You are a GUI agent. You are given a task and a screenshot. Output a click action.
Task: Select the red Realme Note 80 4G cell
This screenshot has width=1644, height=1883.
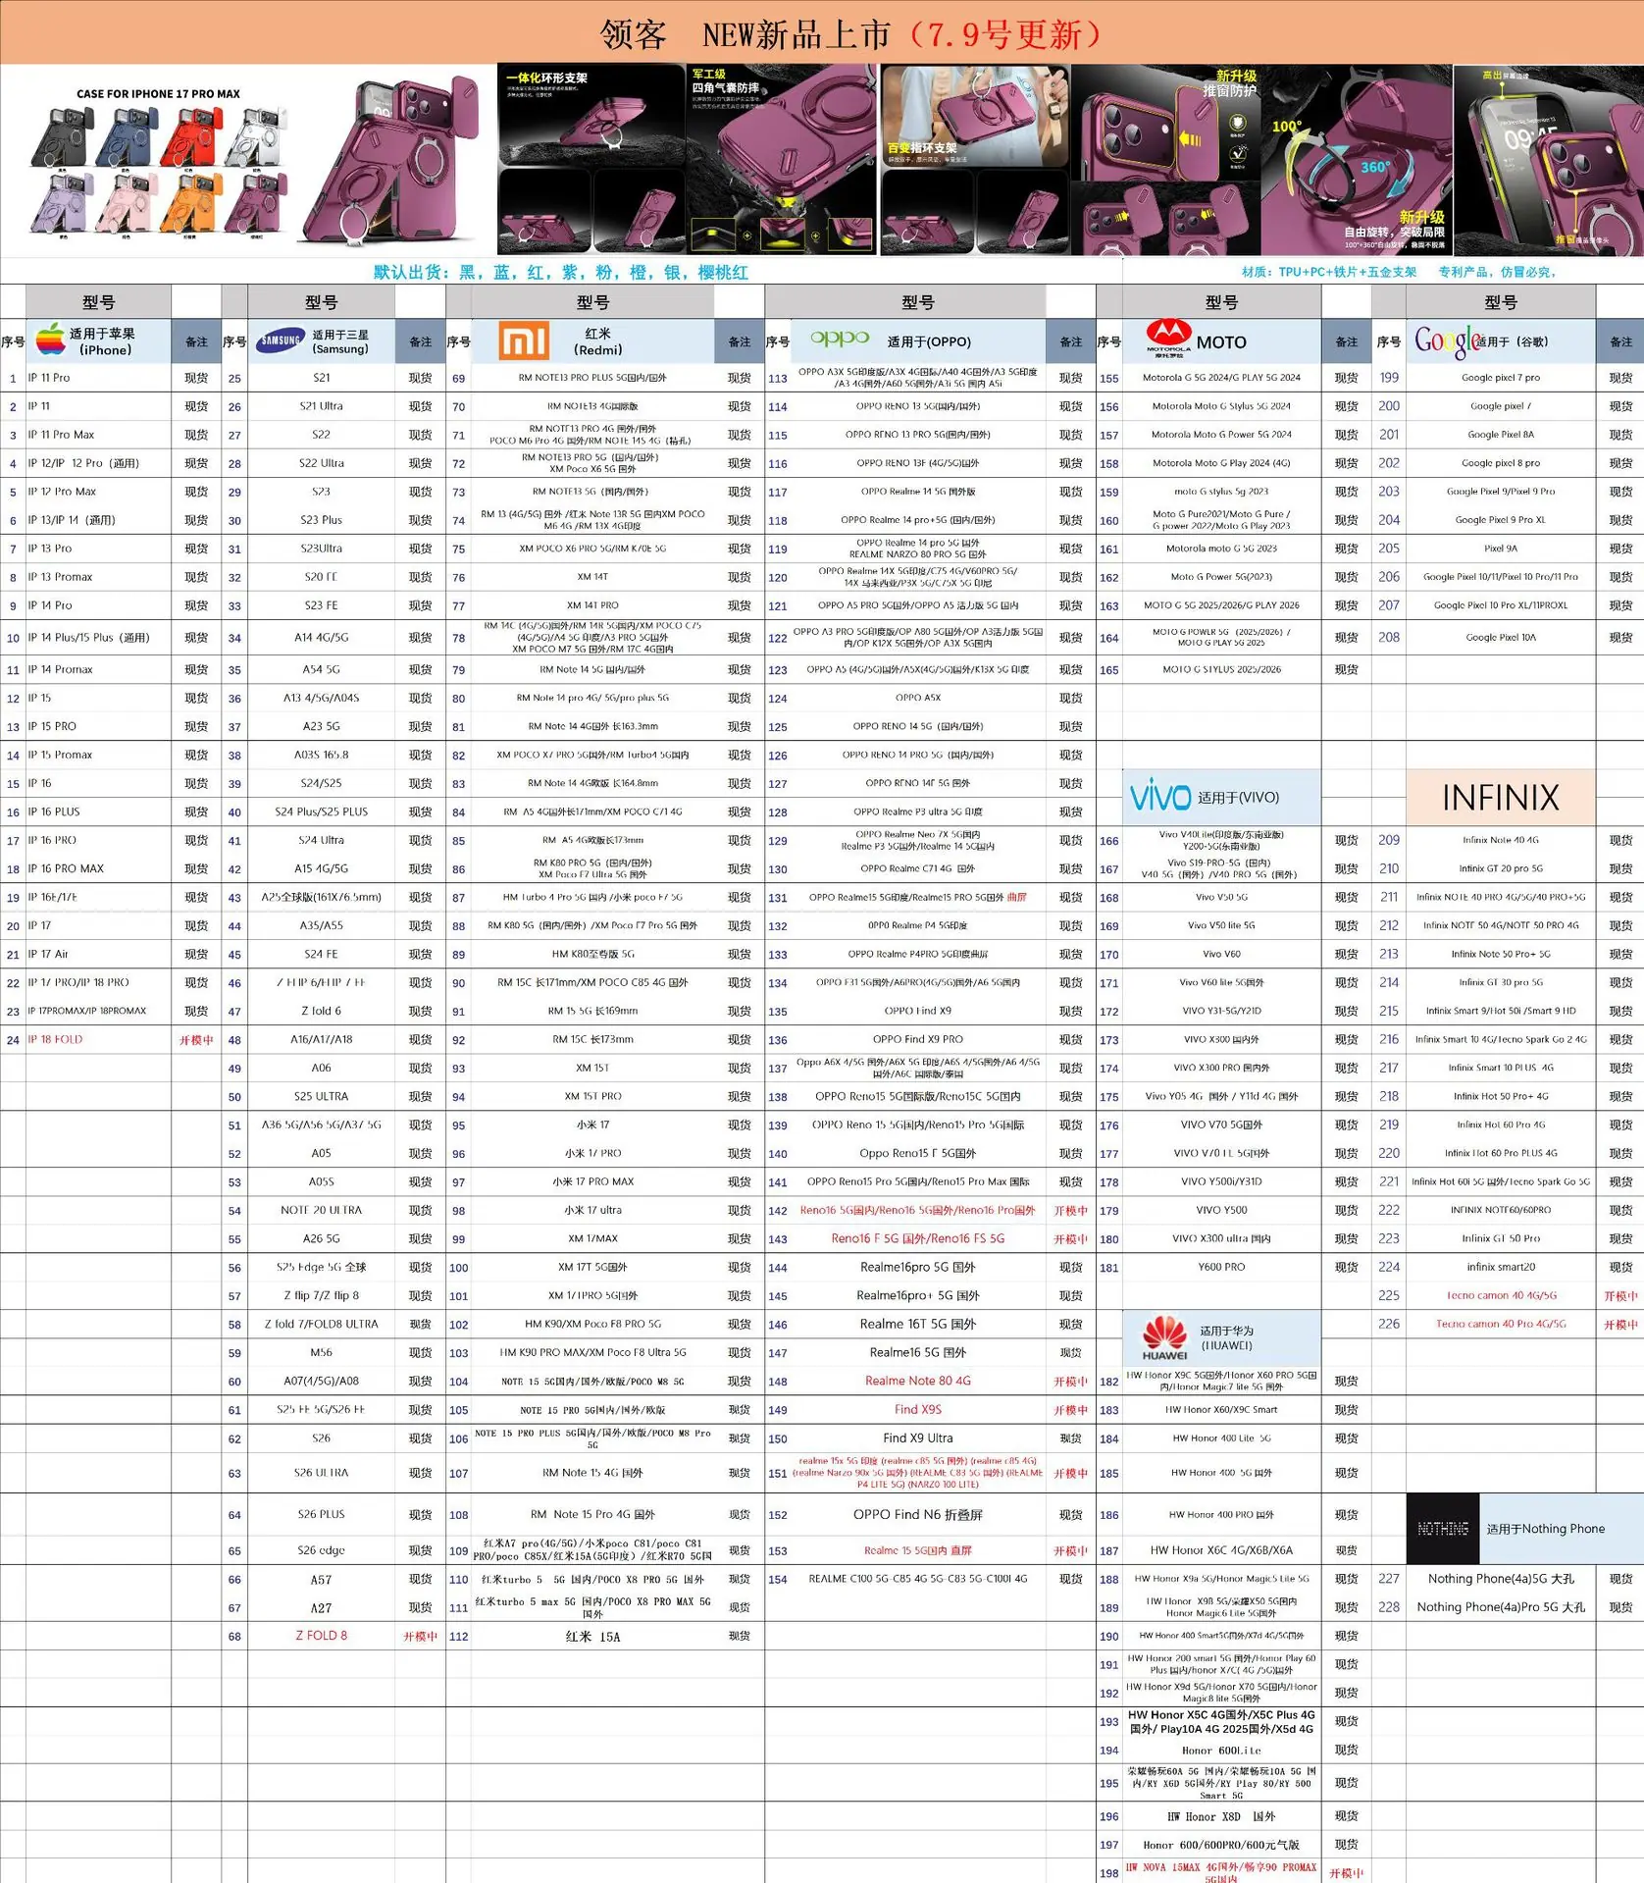[x=918, y=1382]
